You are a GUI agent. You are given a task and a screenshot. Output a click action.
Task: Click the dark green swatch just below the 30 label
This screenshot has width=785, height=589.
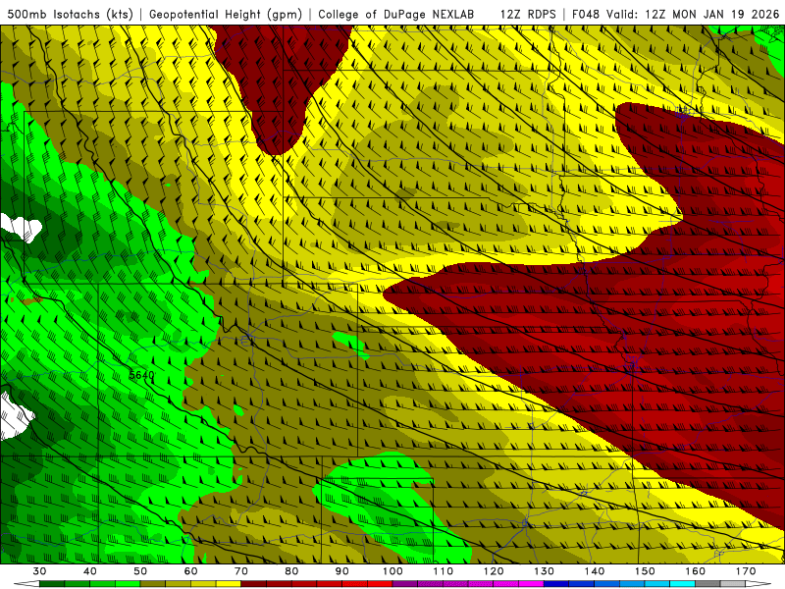pyautogui.click(x=52, y=584)
